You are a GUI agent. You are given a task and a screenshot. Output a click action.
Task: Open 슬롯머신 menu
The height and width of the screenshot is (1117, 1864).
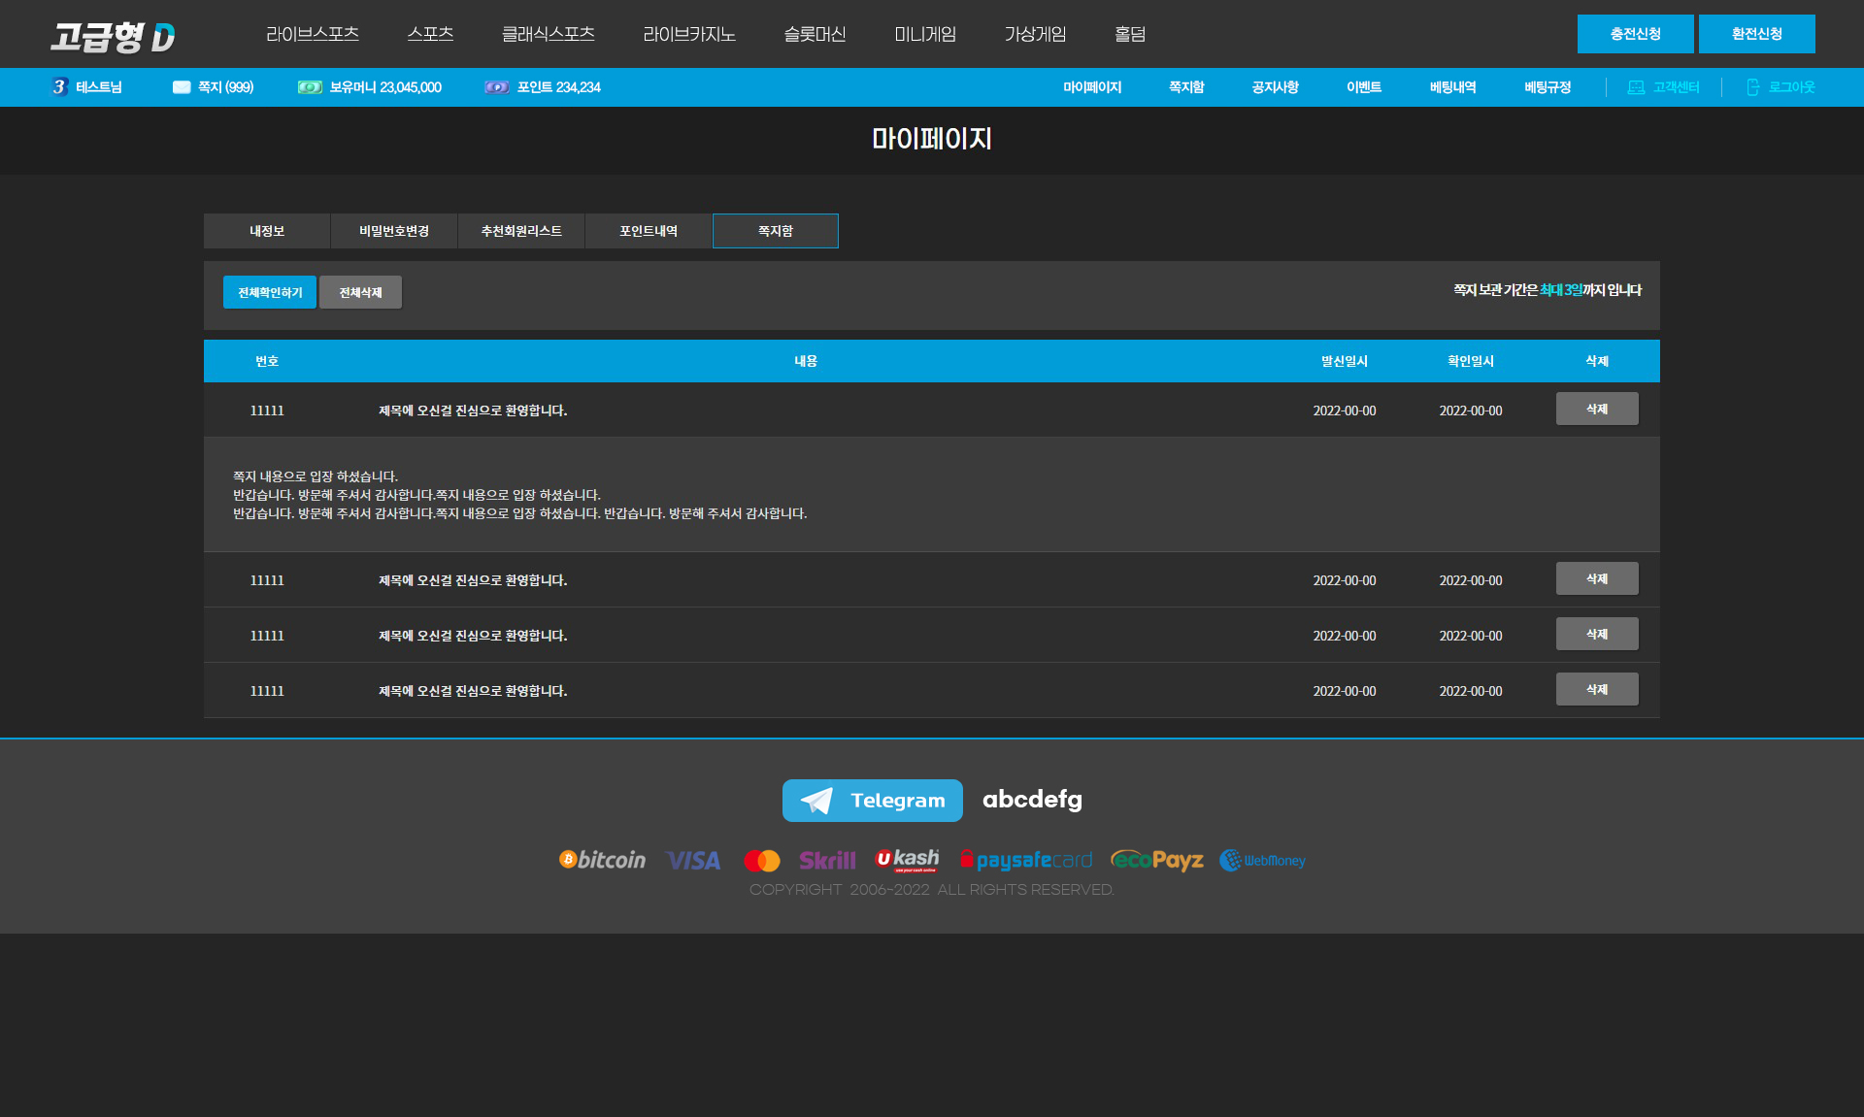(x=815, y=34)
